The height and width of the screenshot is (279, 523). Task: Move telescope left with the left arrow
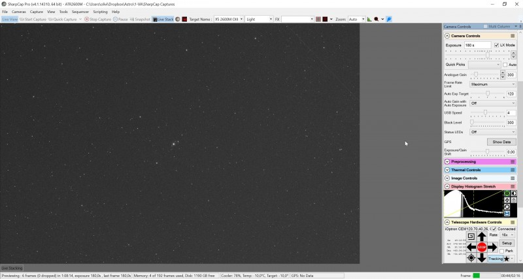pyautogui.click(x=471, y=247)
